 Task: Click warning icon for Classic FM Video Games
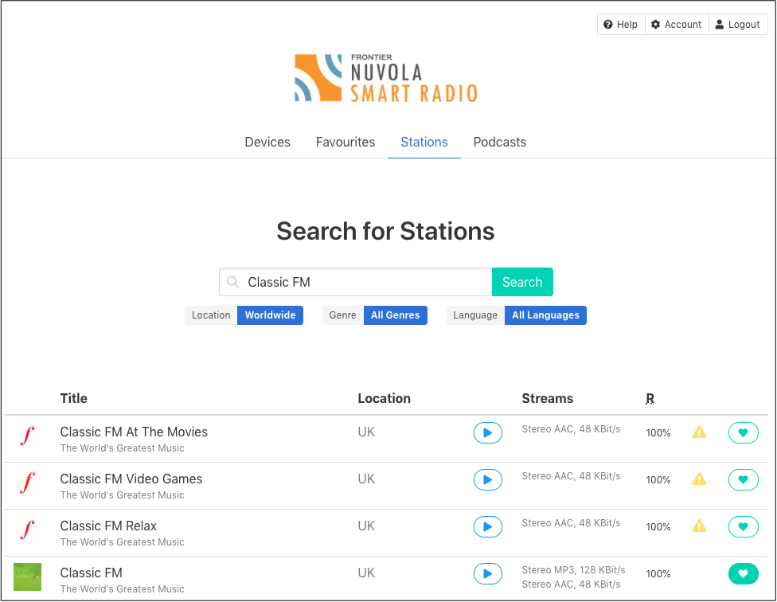(699, 479)
